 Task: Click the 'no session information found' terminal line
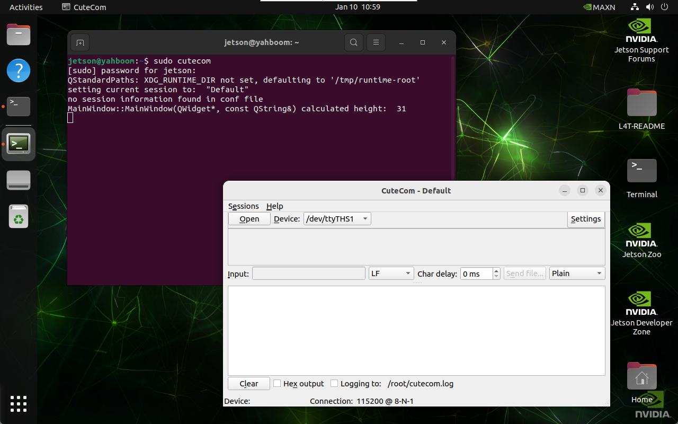click(165, 99)
